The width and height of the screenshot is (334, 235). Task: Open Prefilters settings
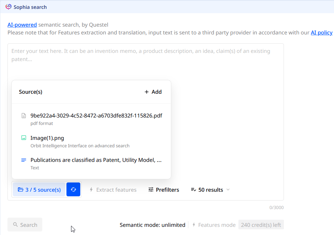pos(164,190)
